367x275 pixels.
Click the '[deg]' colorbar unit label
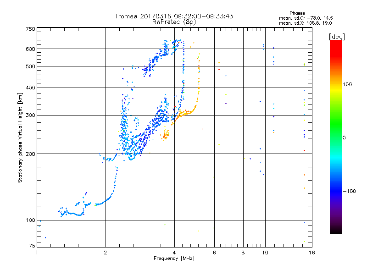[337, 37]
